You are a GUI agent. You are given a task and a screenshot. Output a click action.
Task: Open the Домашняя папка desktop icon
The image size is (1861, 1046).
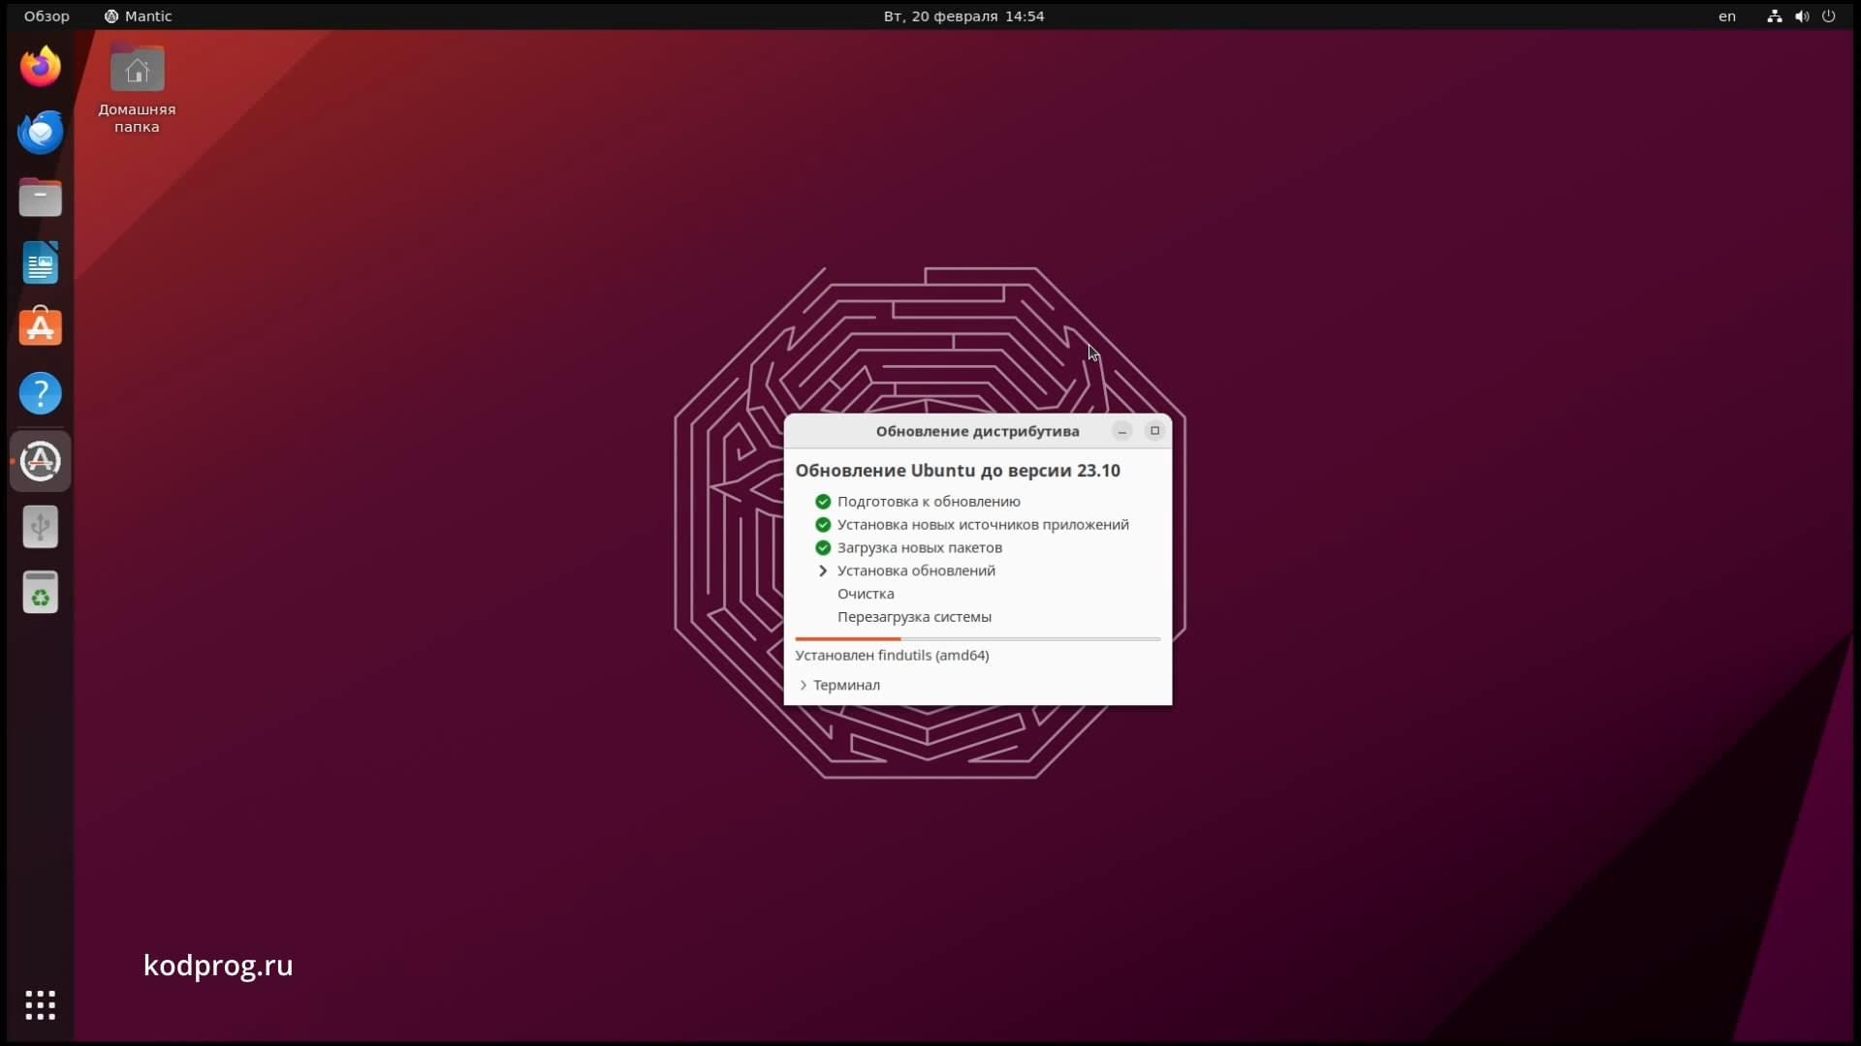[x=137, y=89]
